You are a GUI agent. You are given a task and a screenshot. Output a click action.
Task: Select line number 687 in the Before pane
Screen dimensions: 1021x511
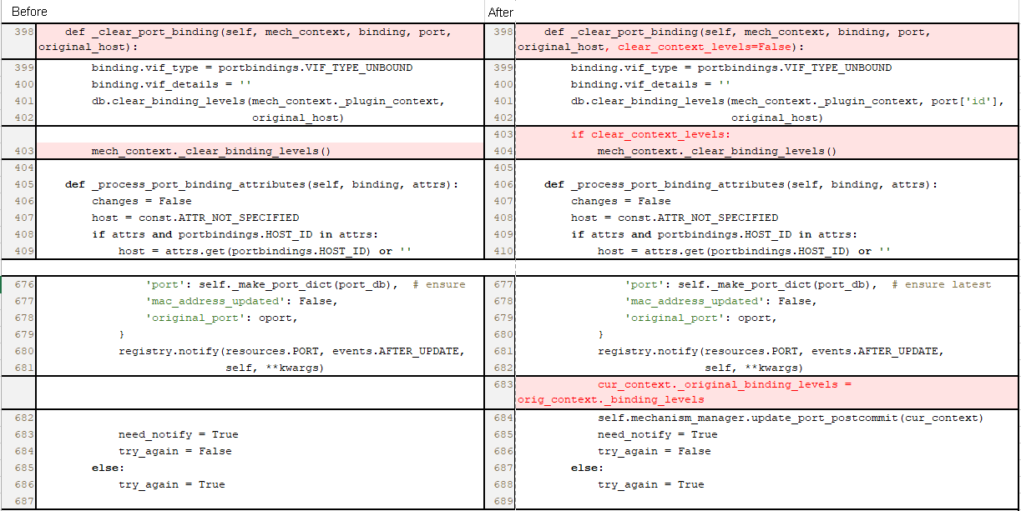pos(23,501)
